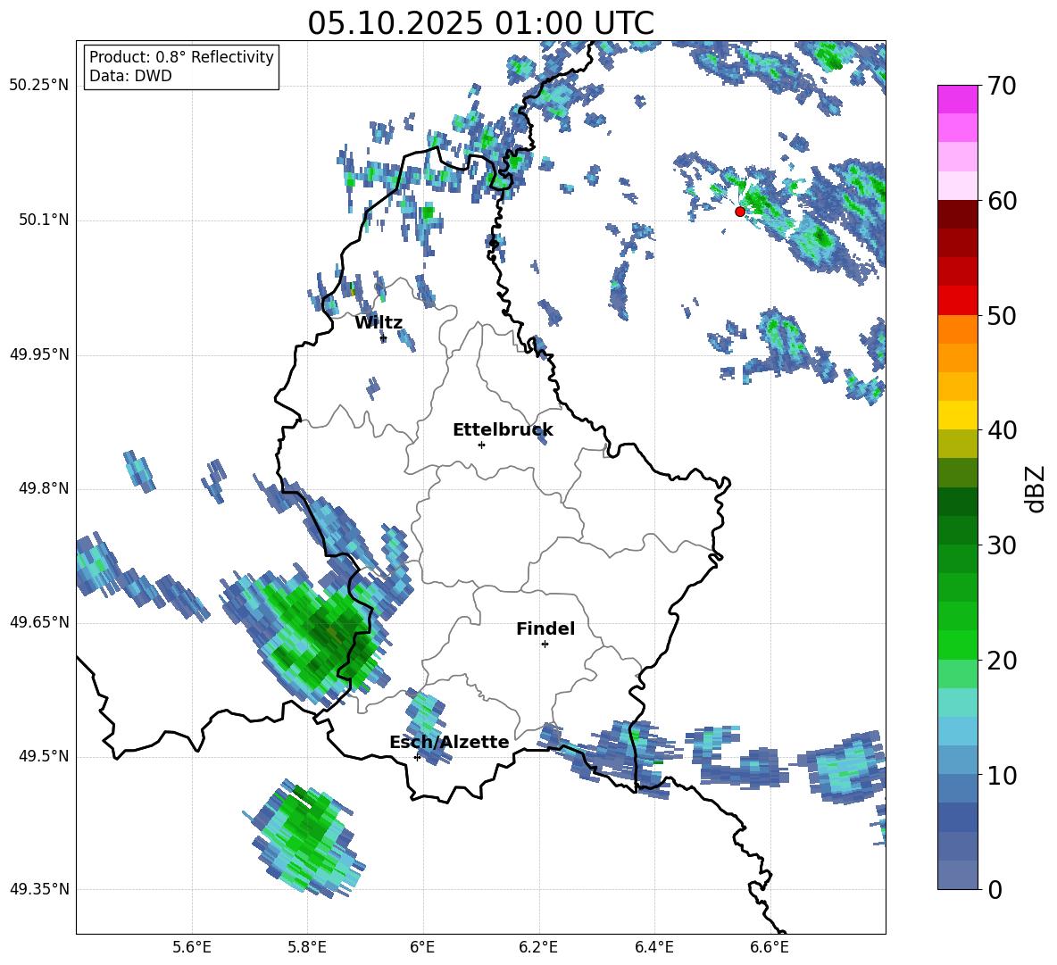Click the 6°E longitude tick label
This screenshot has width=1057, height=965.
pyautogui.click(x=422, y=947)
